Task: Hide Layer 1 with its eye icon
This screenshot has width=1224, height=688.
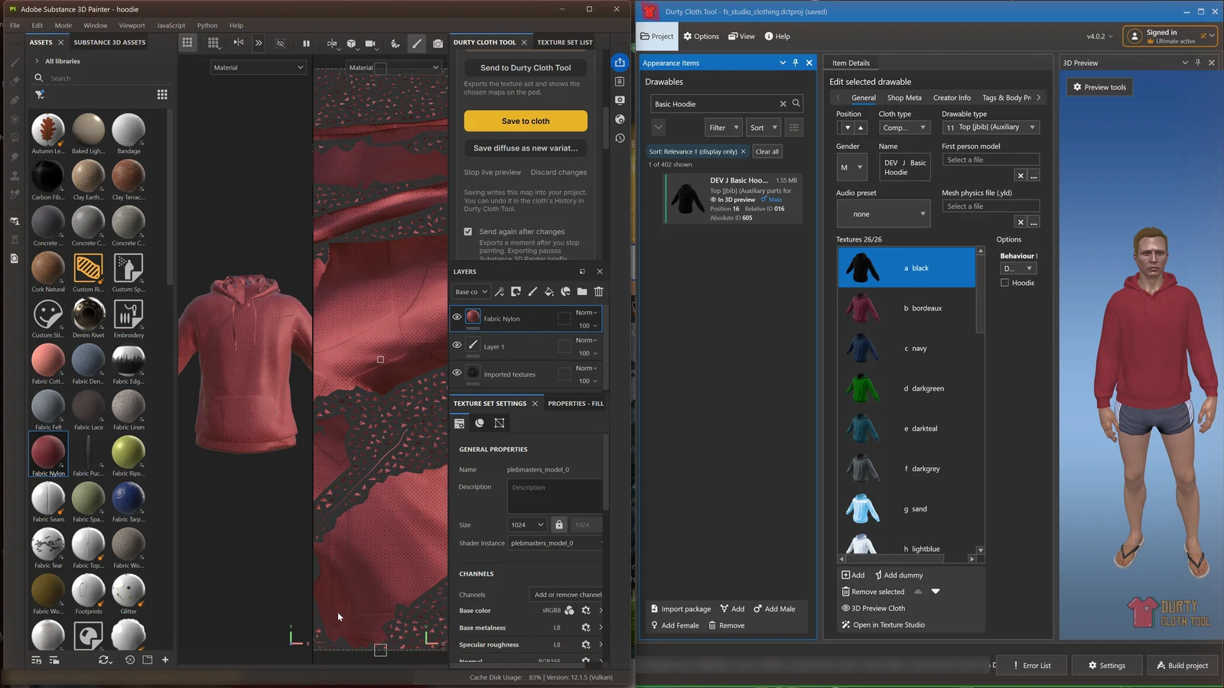Action: [x=457, y=345]
